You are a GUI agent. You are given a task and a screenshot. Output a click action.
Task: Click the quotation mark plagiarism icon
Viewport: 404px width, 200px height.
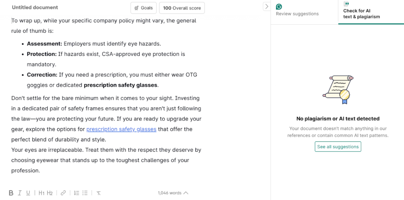pos(346,4)
